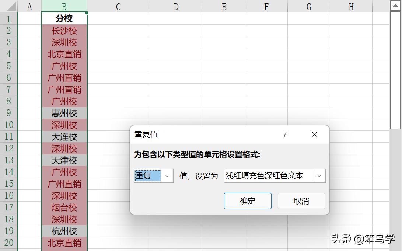Viewport: 402px width, 251px height.
Task: Select column header D
Action: (176, 6)
